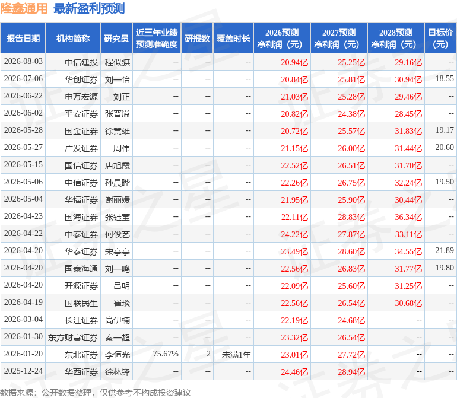Open the 隆鑫通用 title link
Screen dimensions: 457x398
point(24,8)
